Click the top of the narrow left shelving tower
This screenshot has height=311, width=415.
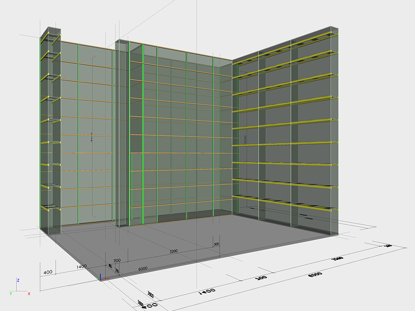(x=51, y=31)
